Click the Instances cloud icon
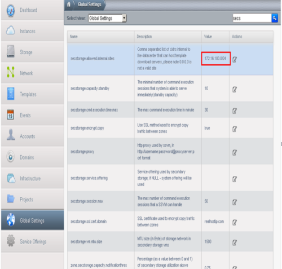The image size is (282, 269). coord(11,30)
